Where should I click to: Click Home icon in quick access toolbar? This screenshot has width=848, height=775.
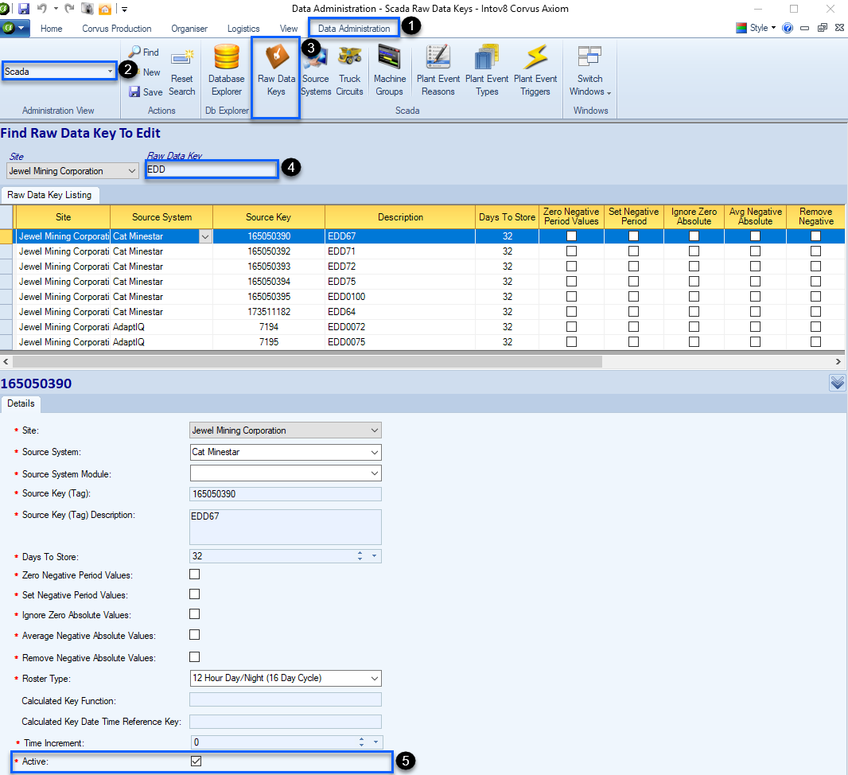105,9
